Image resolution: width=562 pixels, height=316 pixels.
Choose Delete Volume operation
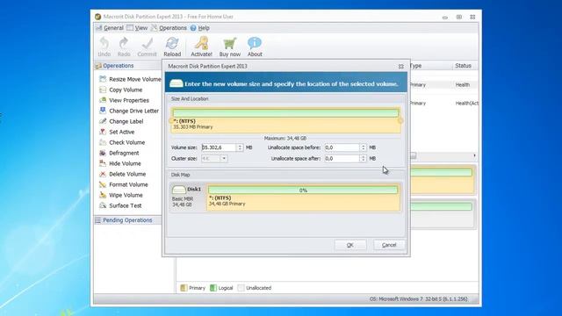[x=123, y=174]
